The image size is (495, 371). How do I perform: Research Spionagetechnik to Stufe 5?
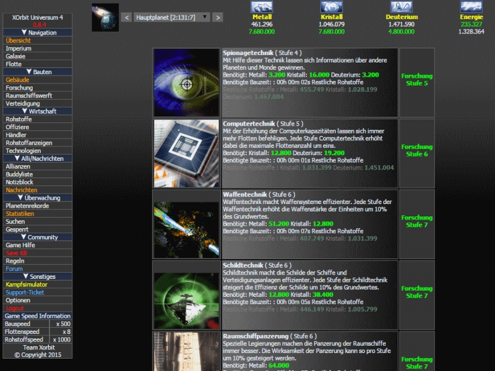coord(416,80)
